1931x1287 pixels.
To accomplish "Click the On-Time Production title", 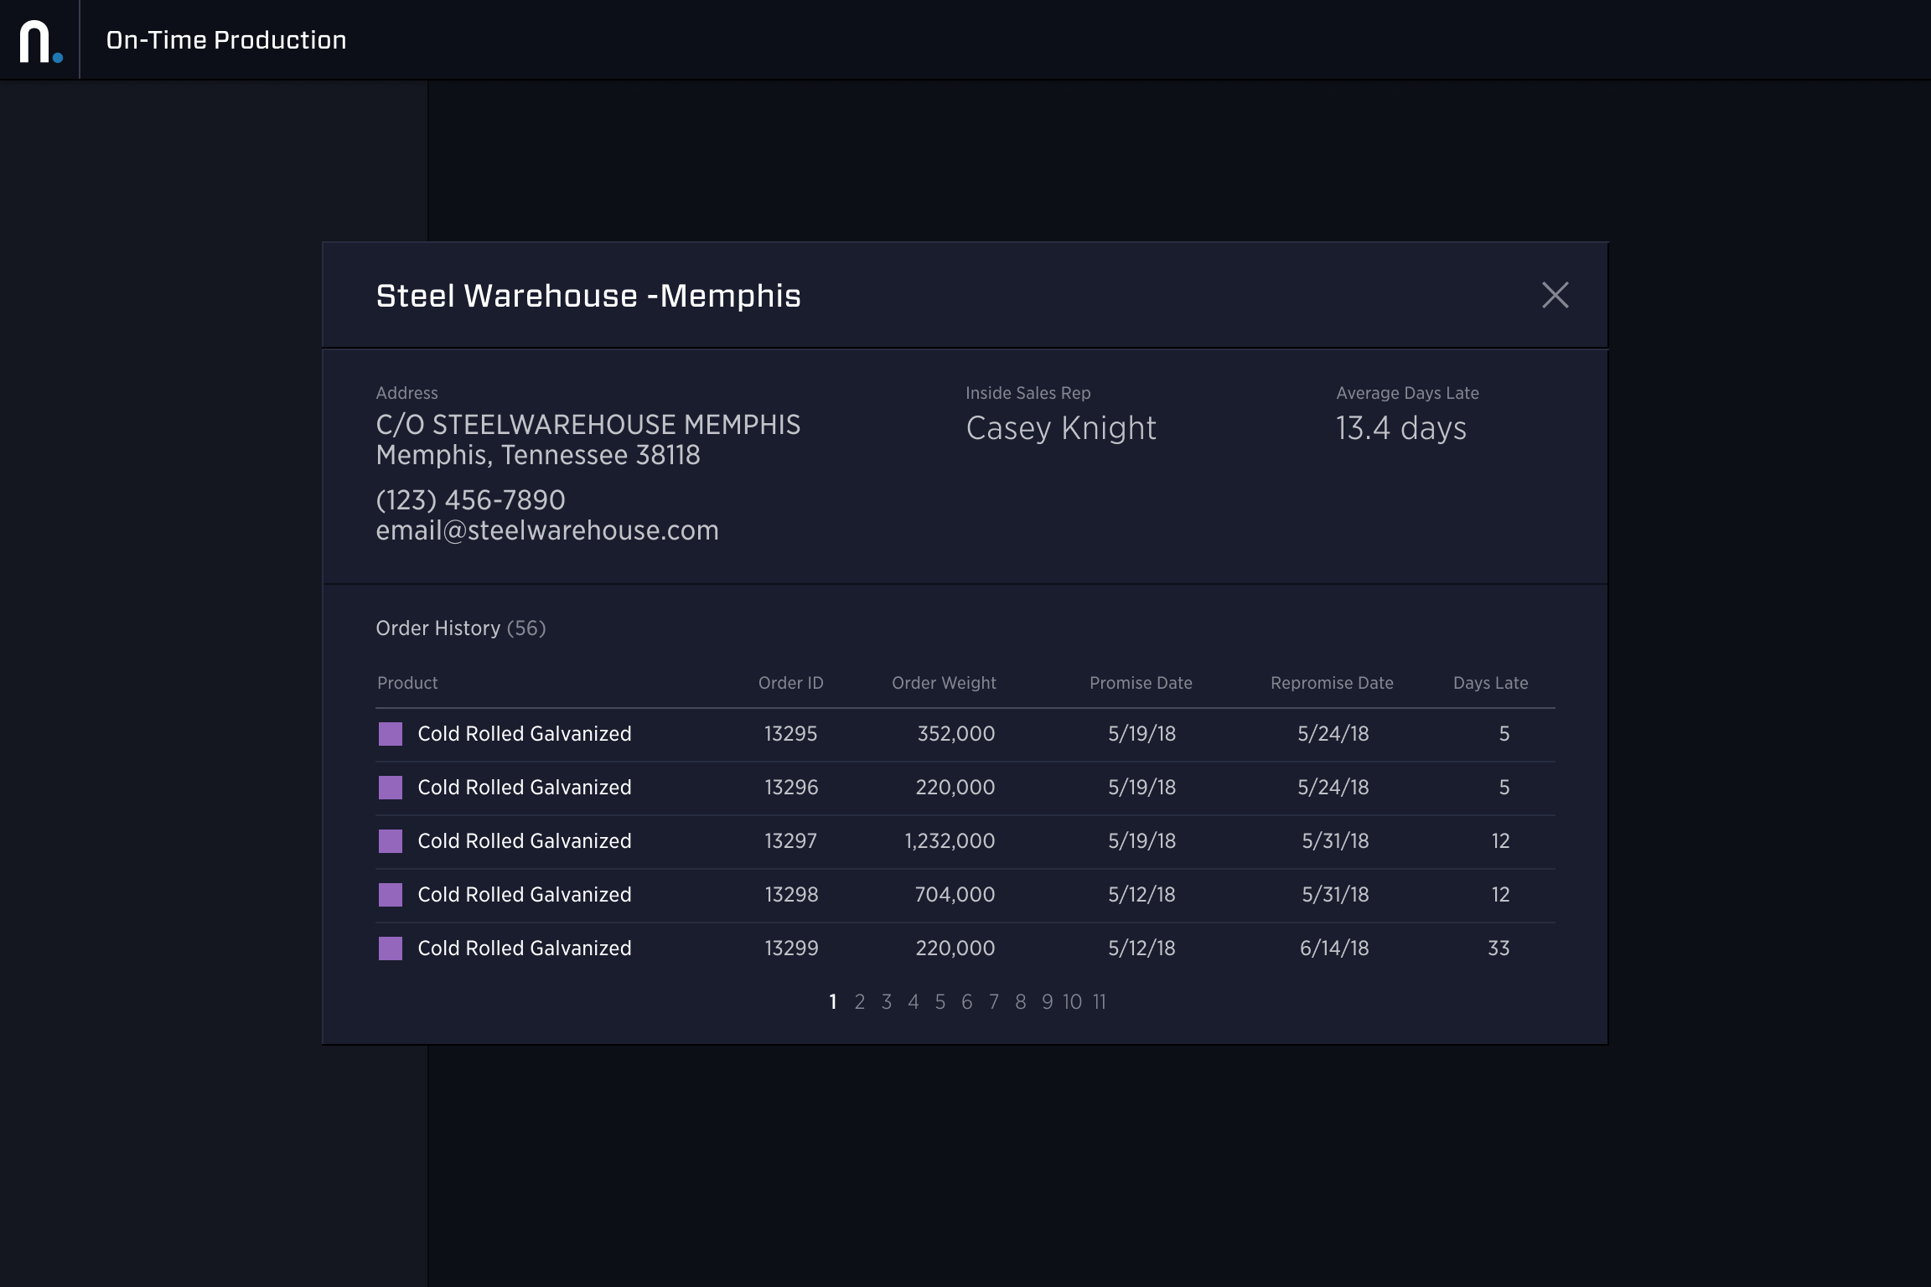I will click(226, 40).
